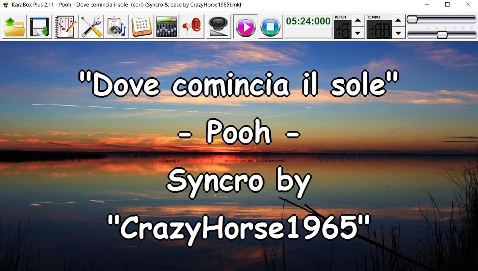478x271 pixels.
Task: Click the lower slider handle on the right
Action: pos(442,35)
